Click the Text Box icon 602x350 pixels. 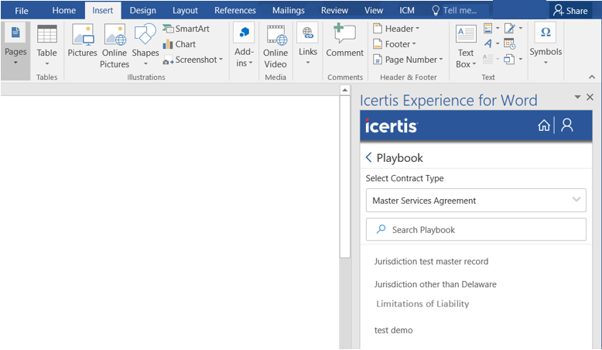[466, 45]
